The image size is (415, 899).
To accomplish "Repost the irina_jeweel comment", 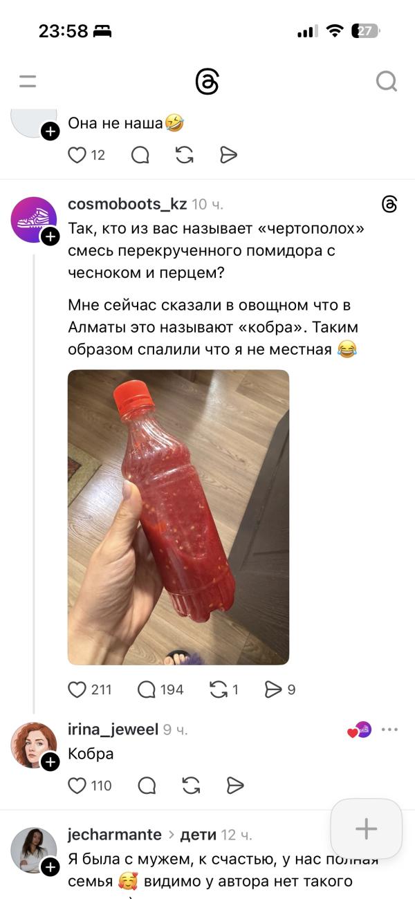I will [191, 786].
